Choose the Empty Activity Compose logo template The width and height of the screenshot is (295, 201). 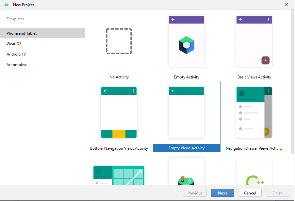coord(187,41)
